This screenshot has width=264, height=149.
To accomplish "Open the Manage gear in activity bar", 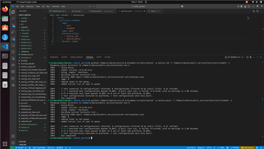I will coord(13,143).
